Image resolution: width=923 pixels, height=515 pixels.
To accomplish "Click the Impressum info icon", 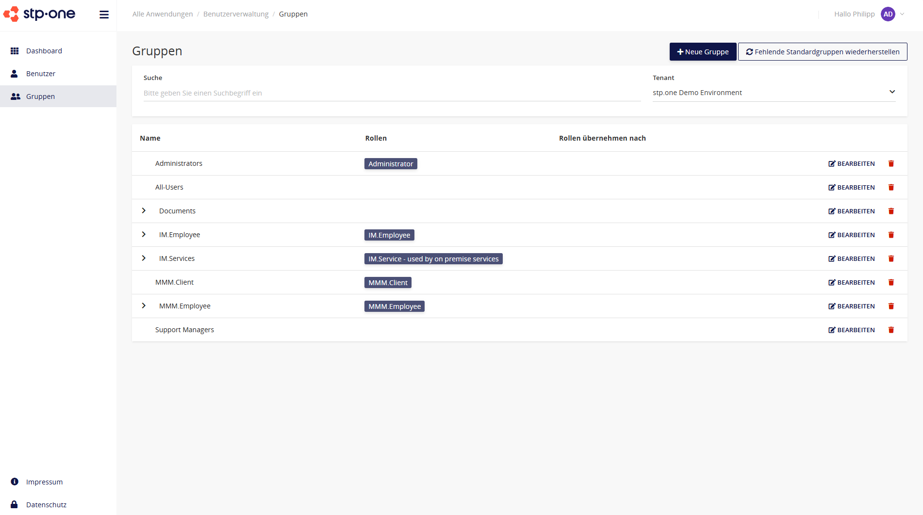I will pyautogui.click(x=15, y=481).
